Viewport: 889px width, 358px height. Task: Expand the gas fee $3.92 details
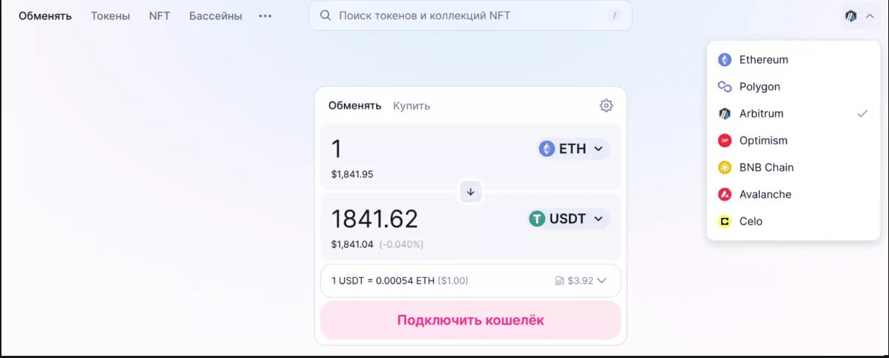pos(581,281)
